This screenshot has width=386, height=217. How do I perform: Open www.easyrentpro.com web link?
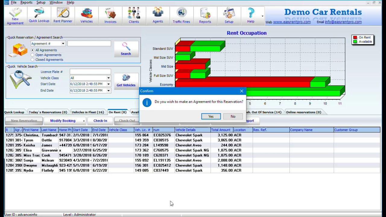pos(292,22)
